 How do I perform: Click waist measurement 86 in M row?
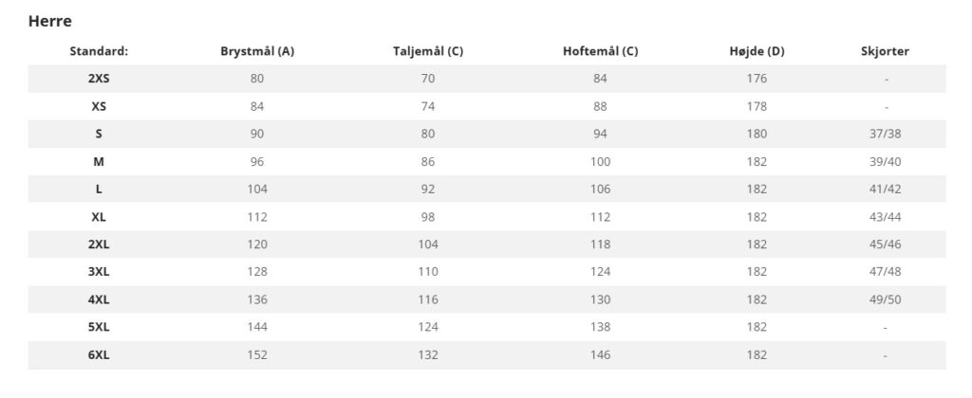click(x=428, y=162)
